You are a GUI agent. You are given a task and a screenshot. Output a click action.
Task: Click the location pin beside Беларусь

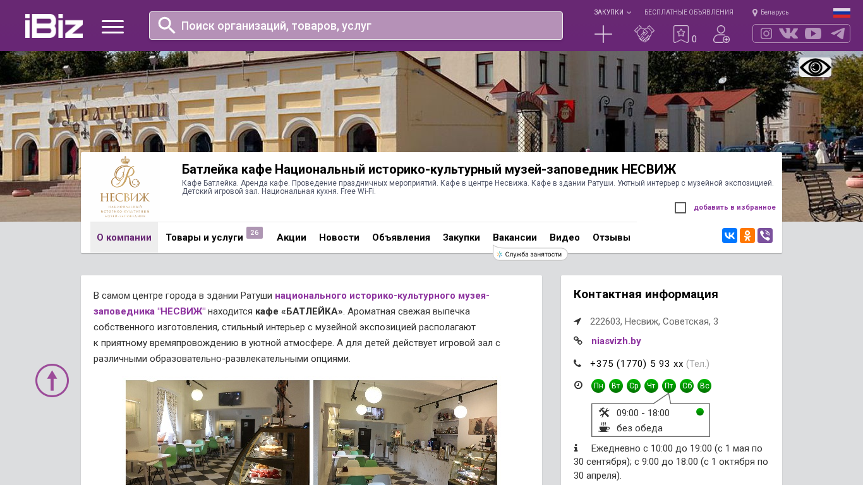coord(755,13)
